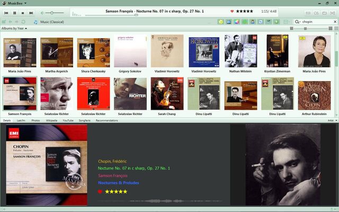Stop playback with the square button
The height and width of the screenshot is (212, 339).
[x=23, y=13]
